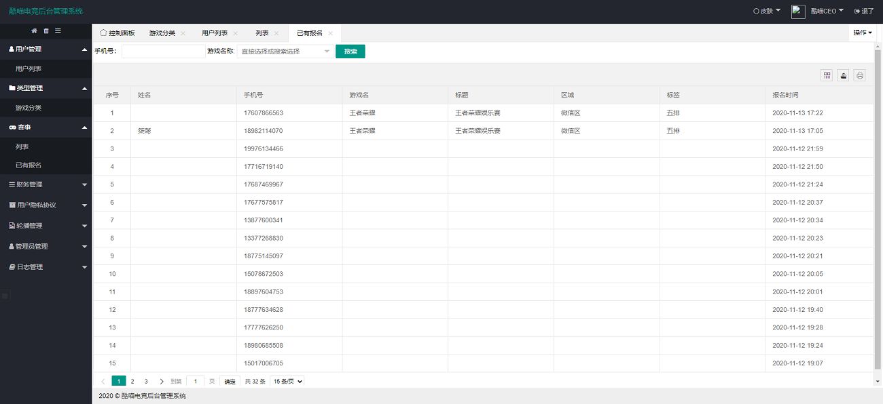Close the 列表 tab
The image size is (883, 404).
pyautogui.click(x=276, y=33)
